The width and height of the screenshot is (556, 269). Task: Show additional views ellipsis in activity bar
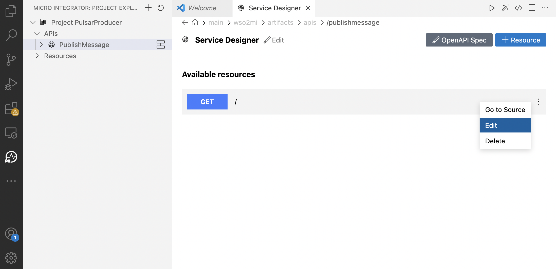[x=11, y=181]
